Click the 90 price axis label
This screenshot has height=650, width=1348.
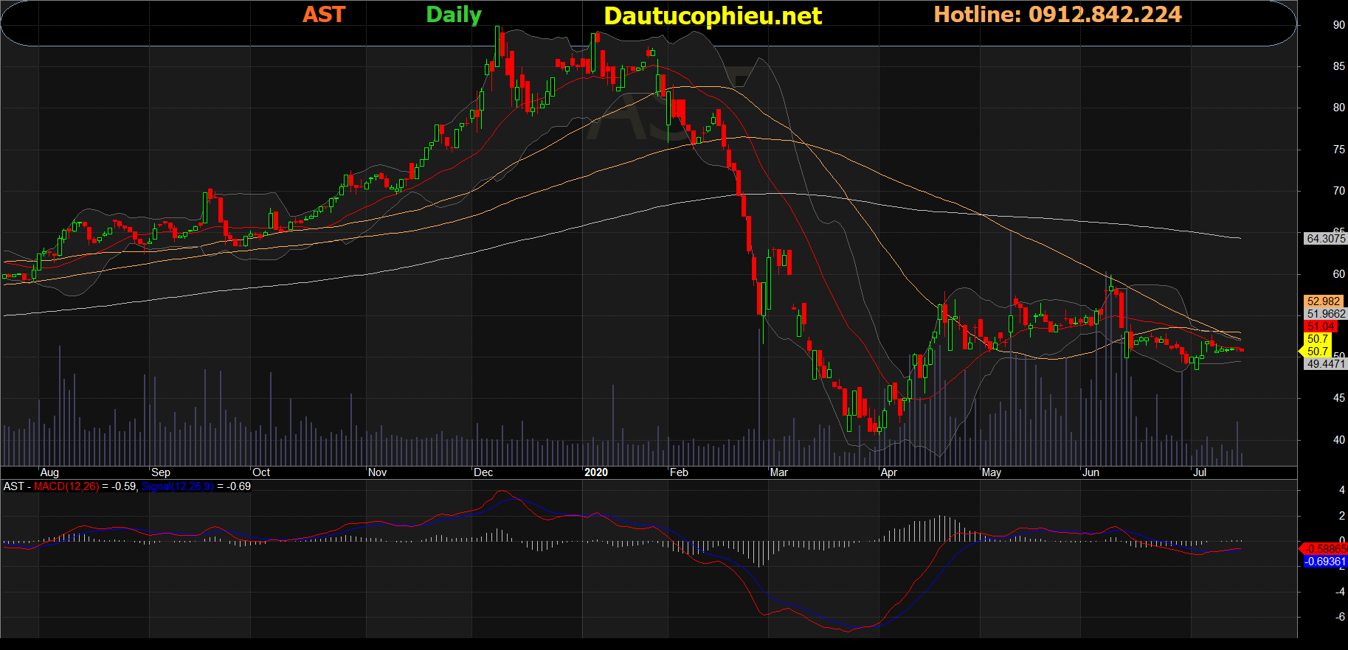[1338, 25]
